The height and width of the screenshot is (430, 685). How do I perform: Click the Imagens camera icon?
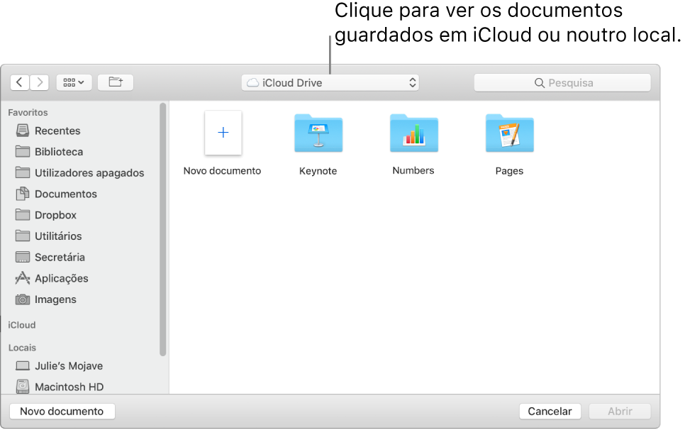click(22, 299)
